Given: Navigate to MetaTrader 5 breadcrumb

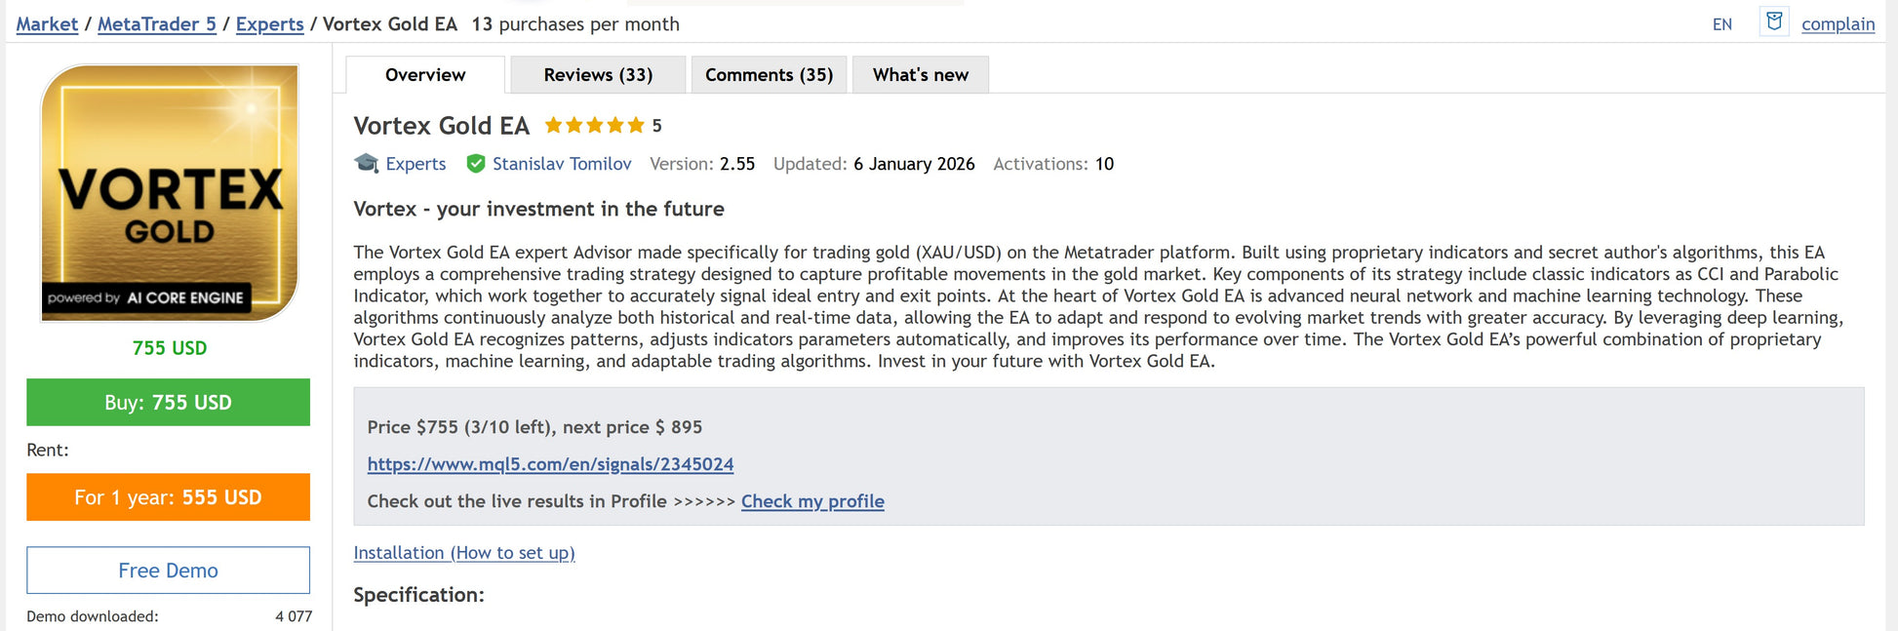Looking at the screenshot, I should (157, 24).
